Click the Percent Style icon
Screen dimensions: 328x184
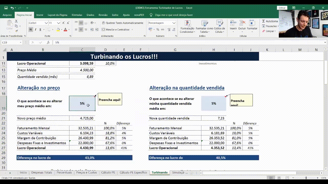pos(158,30)
